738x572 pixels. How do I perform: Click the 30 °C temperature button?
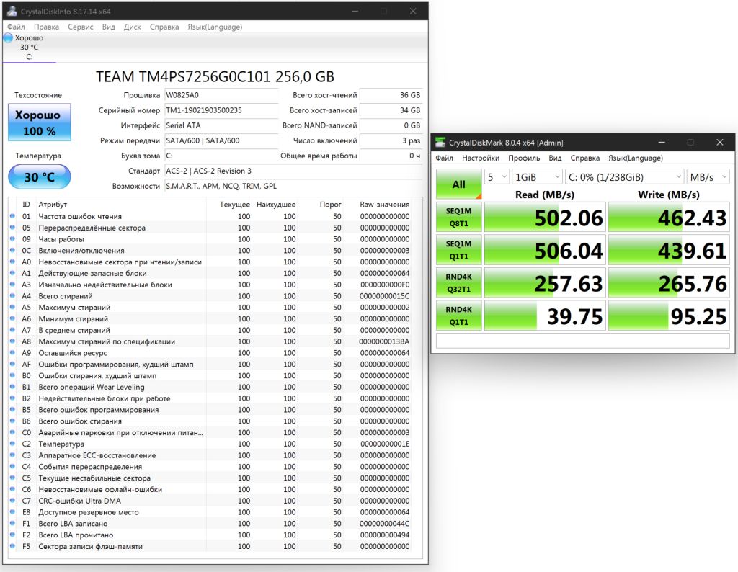[40, 177]
